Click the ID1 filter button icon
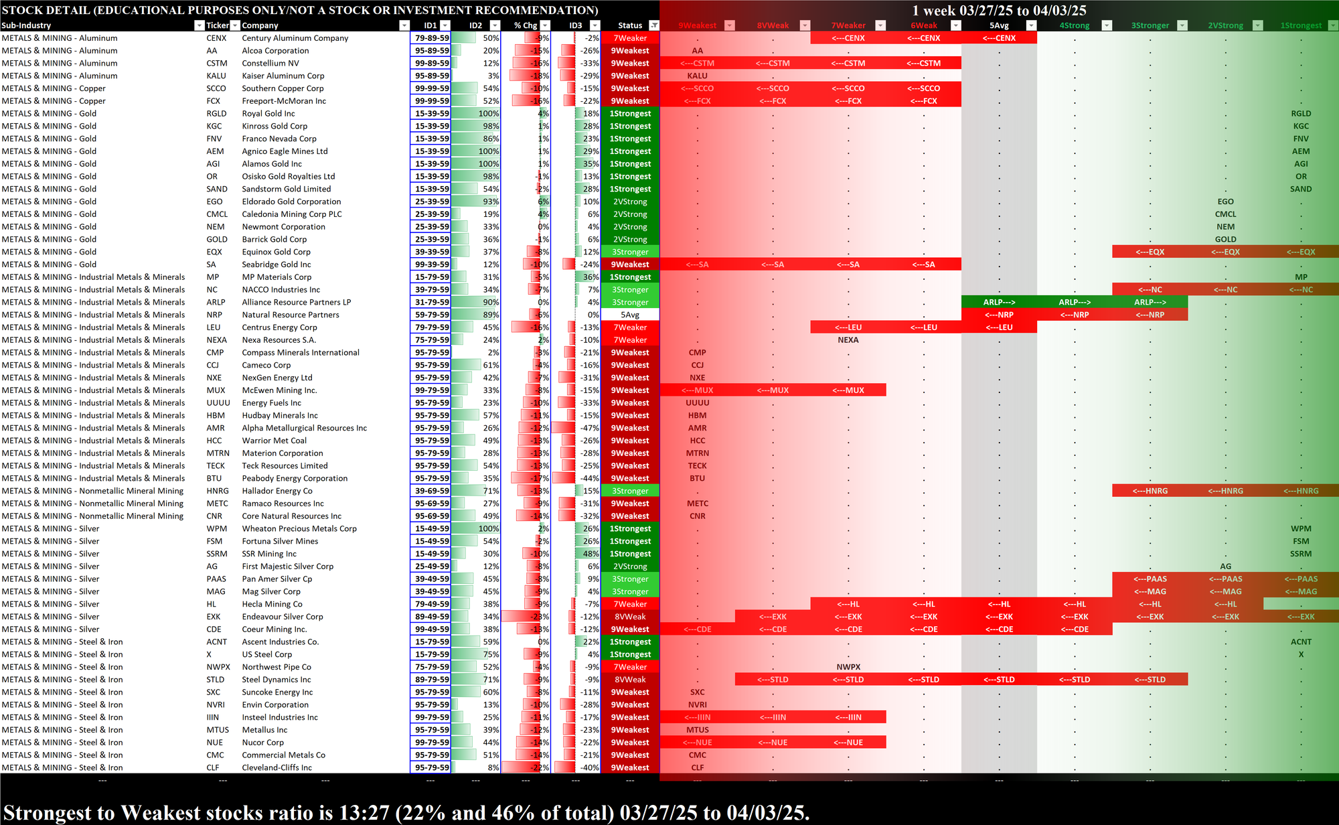Viewport: 1339px width, 825px height. (445, 25)
